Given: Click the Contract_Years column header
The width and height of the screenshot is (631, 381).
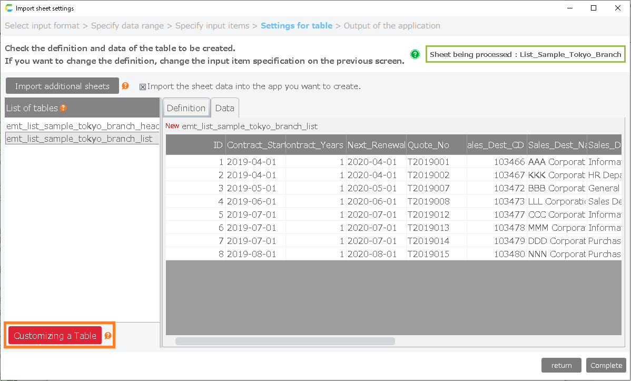Looking at the screenshot, I should 315,145.
